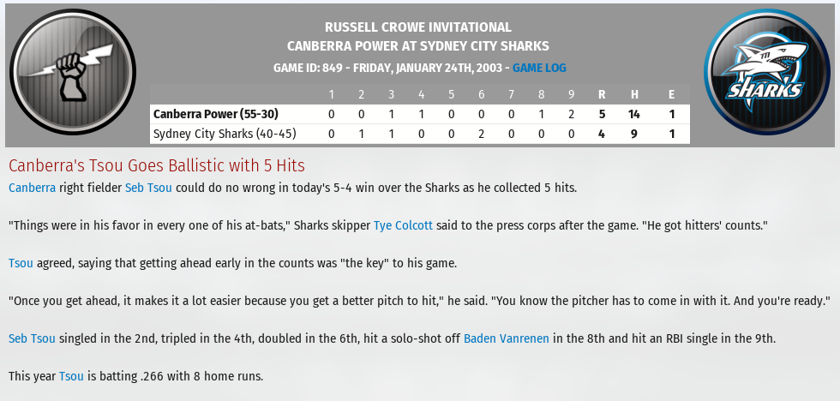Viewport: 840px width, 401px height.
Task: Click Canberra's 9th inning score of 2
Action: click(x=571, y=114)
